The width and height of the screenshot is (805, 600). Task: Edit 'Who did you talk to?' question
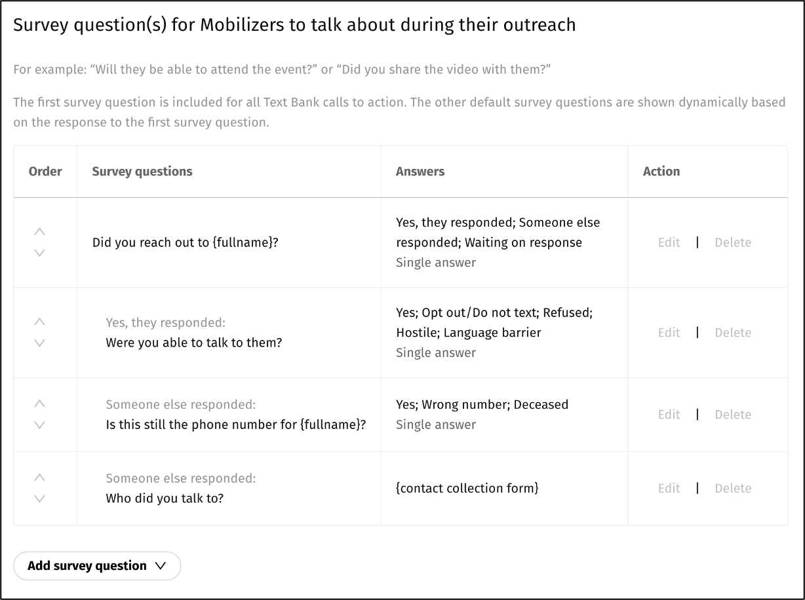669,488
